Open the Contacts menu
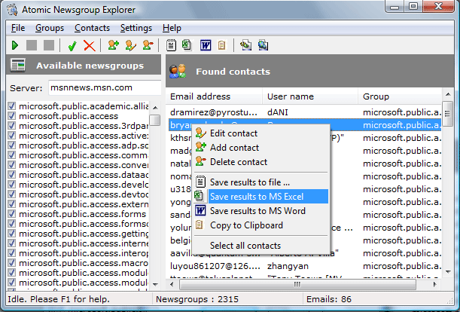This screenshot has width=460, height=312. (92, 28)
